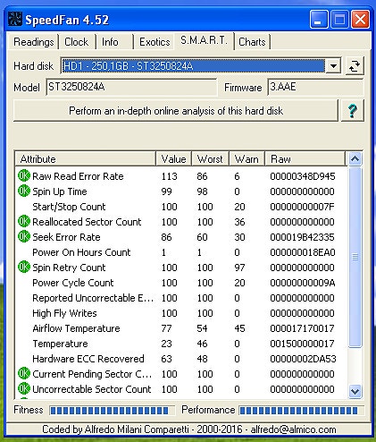The width and height of the screenshot is (376, 442).
Task: Click OK icon next to Spin Retry Count
Action: (24, 267)
